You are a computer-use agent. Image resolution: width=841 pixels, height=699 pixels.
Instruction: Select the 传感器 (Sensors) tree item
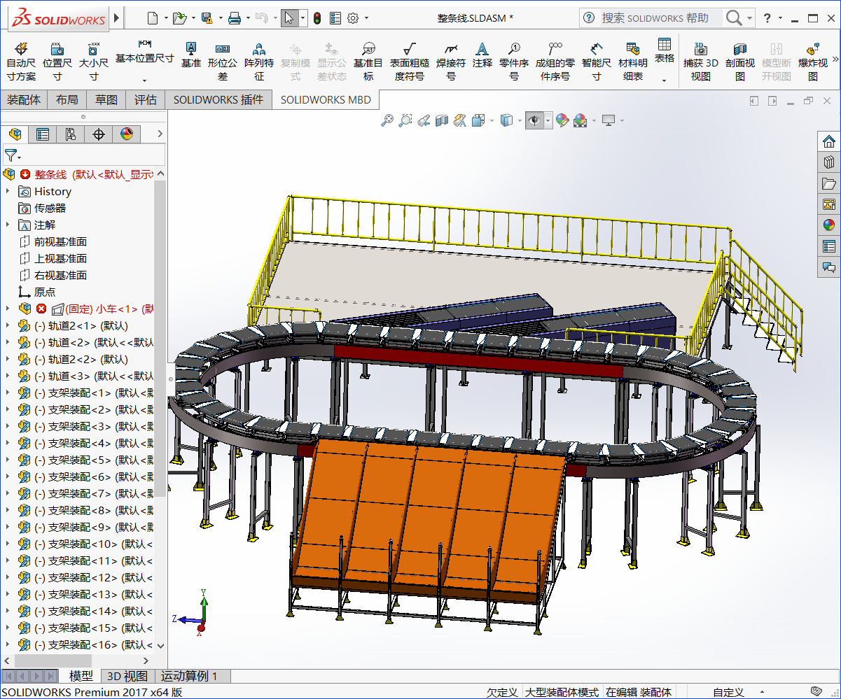click(50, 208)
